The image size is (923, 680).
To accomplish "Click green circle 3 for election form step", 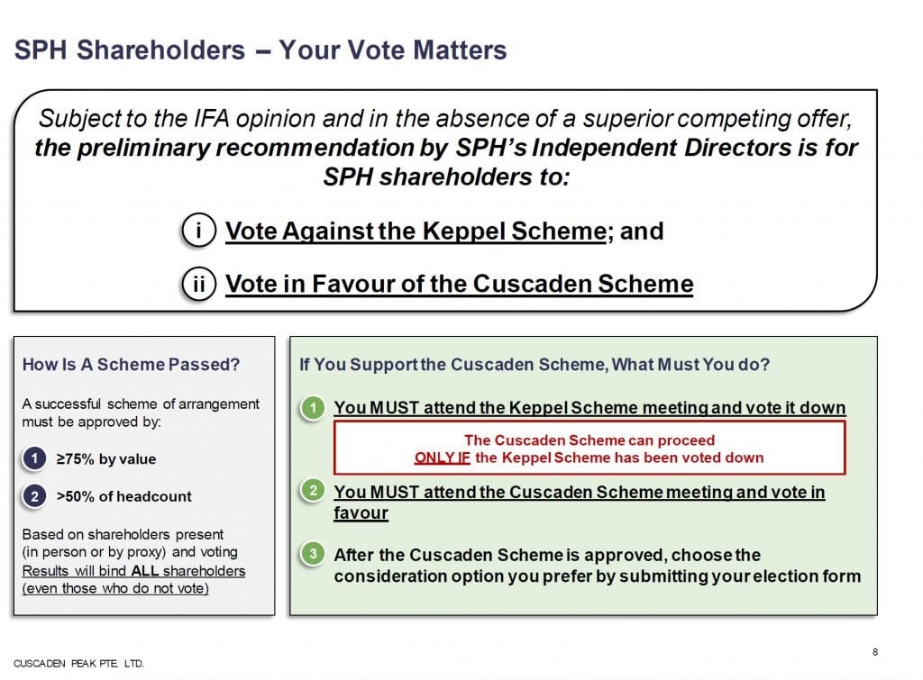I will click(x=313, y=554).
